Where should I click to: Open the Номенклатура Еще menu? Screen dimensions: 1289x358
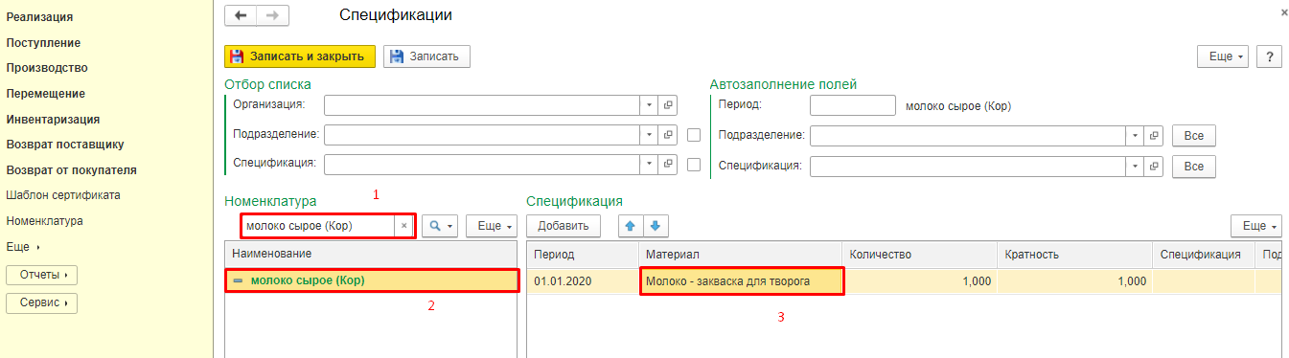tap(492, 226)
